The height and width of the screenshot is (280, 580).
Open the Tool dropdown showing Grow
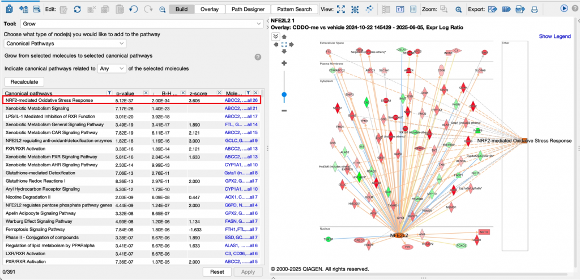142,24
